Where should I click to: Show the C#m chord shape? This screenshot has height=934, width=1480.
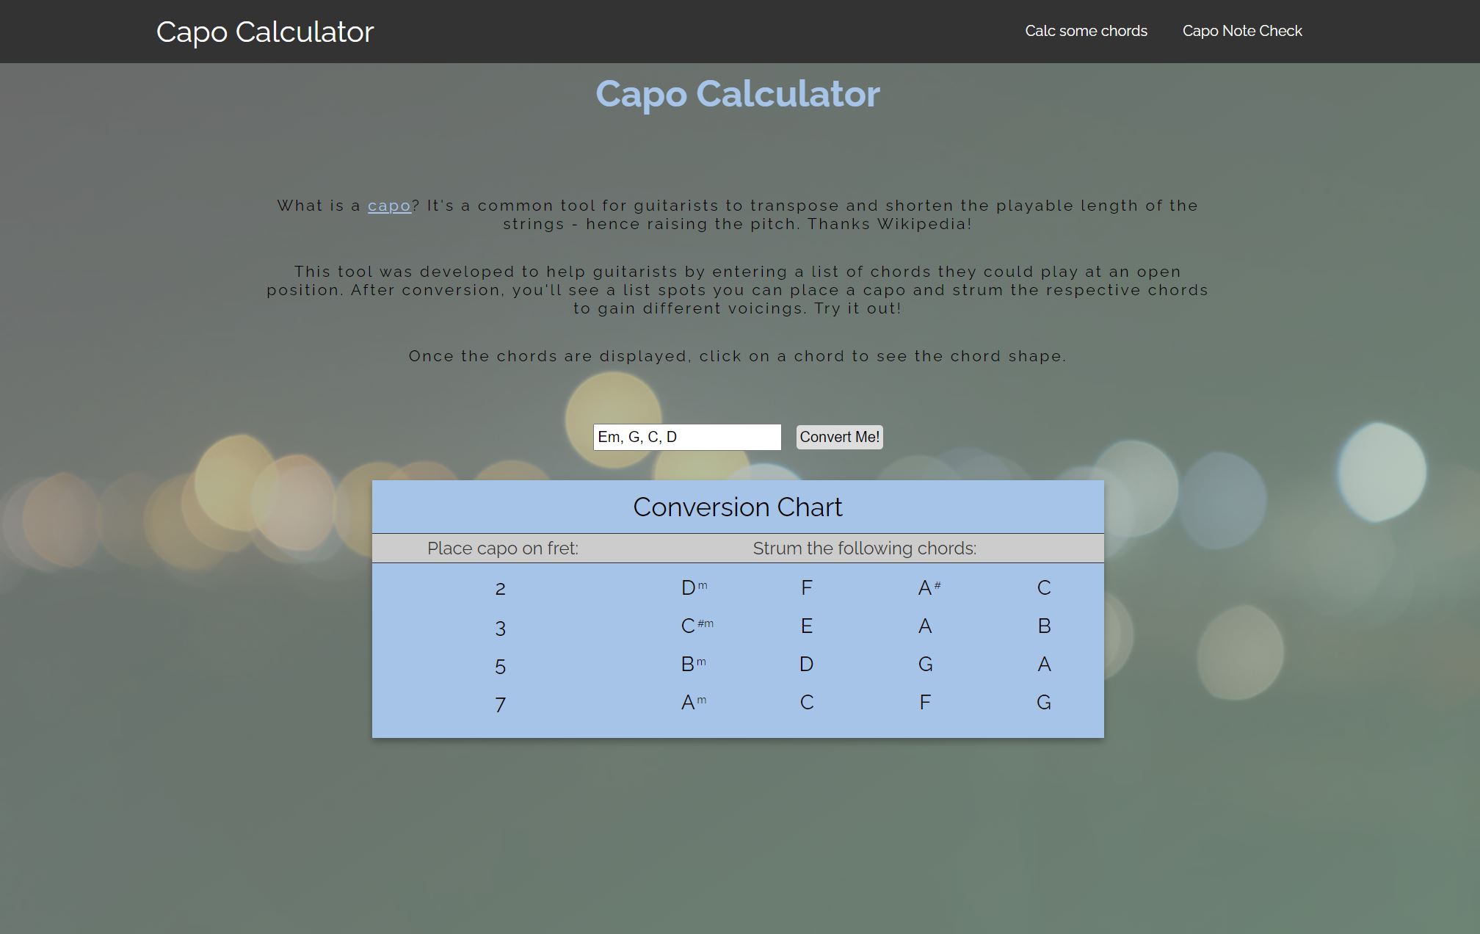tap(696, 626)
